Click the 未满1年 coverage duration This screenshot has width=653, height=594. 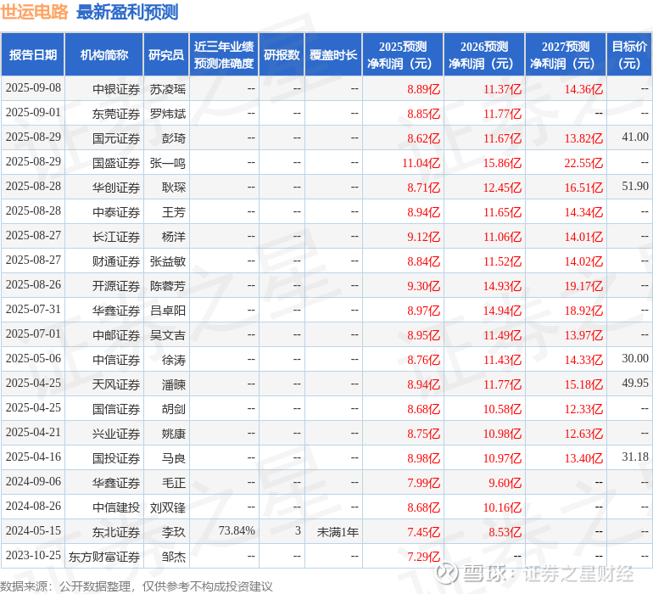pos(338,532)
